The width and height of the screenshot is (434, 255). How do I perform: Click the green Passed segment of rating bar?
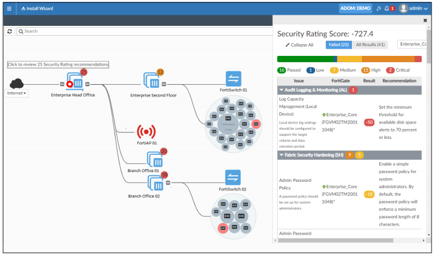(305, 59)
